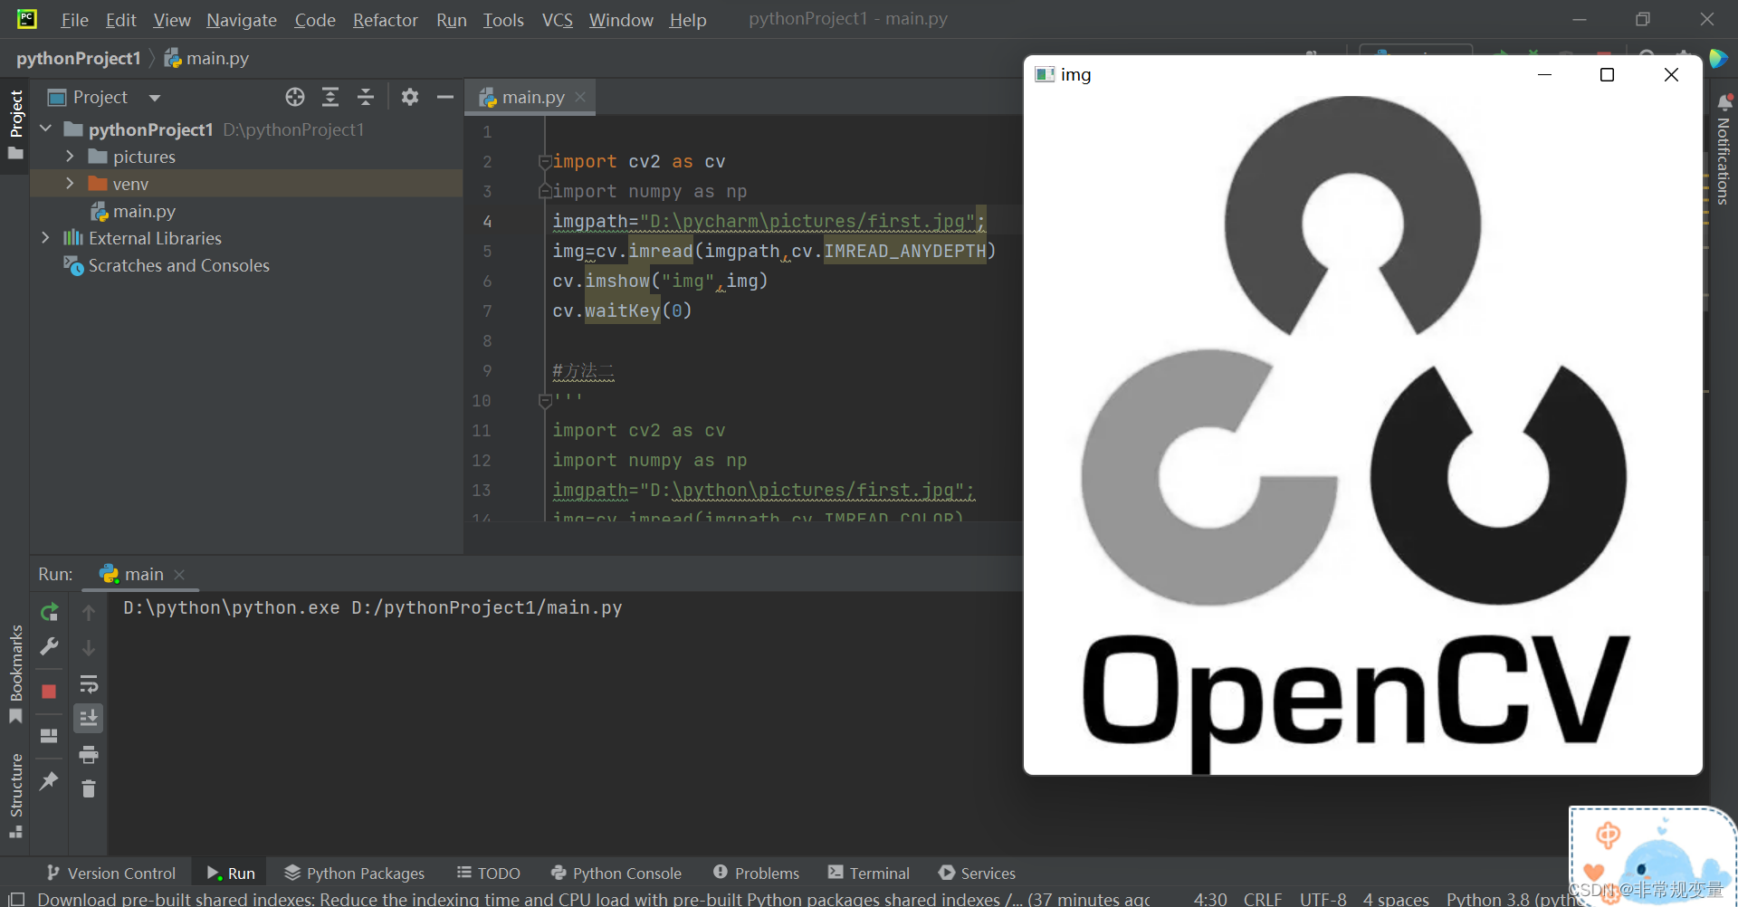This screenshot has height=907, width=1738.
Task: Fold the import block at line 2
Action: (545, 162)
